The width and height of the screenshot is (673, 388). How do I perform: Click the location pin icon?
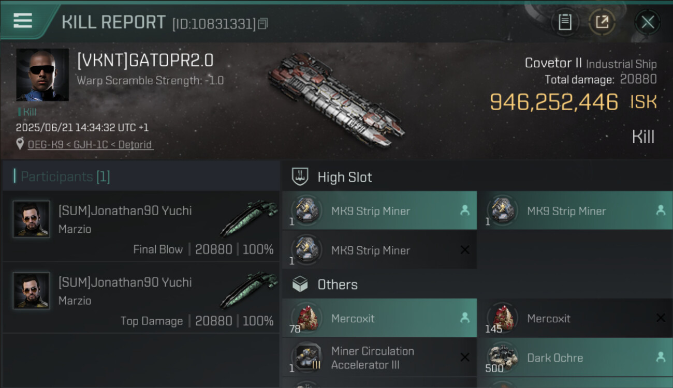pyautogui.click(x=20, y=145)
